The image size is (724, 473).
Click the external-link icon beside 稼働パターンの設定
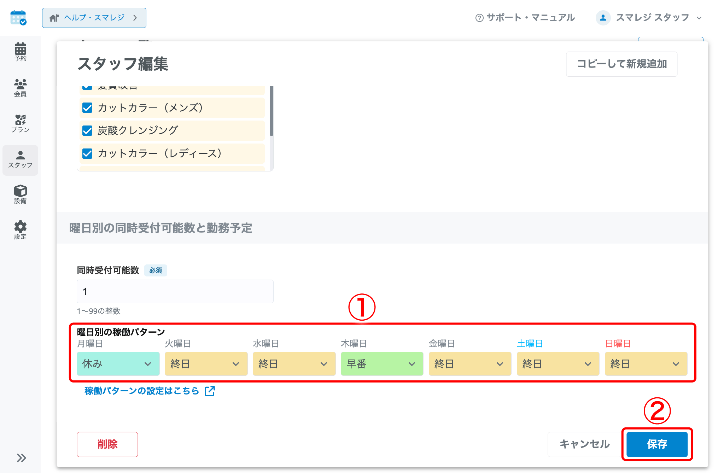pos(210,391)
